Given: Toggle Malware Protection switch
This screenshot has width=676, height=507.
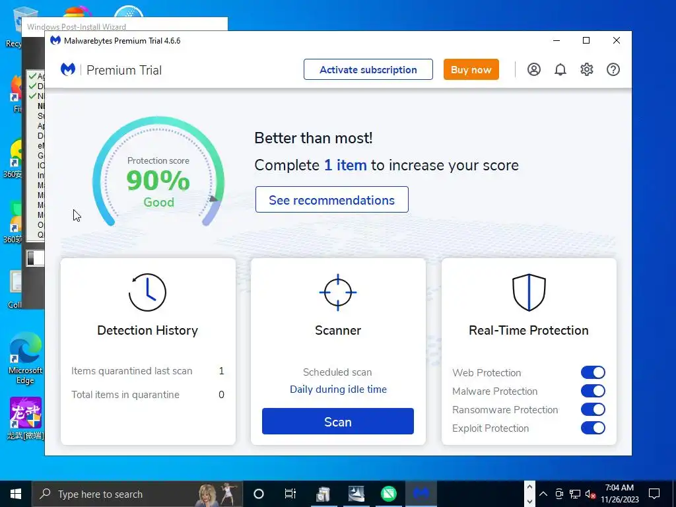Looking at the screenshot, I should [593, 391].
